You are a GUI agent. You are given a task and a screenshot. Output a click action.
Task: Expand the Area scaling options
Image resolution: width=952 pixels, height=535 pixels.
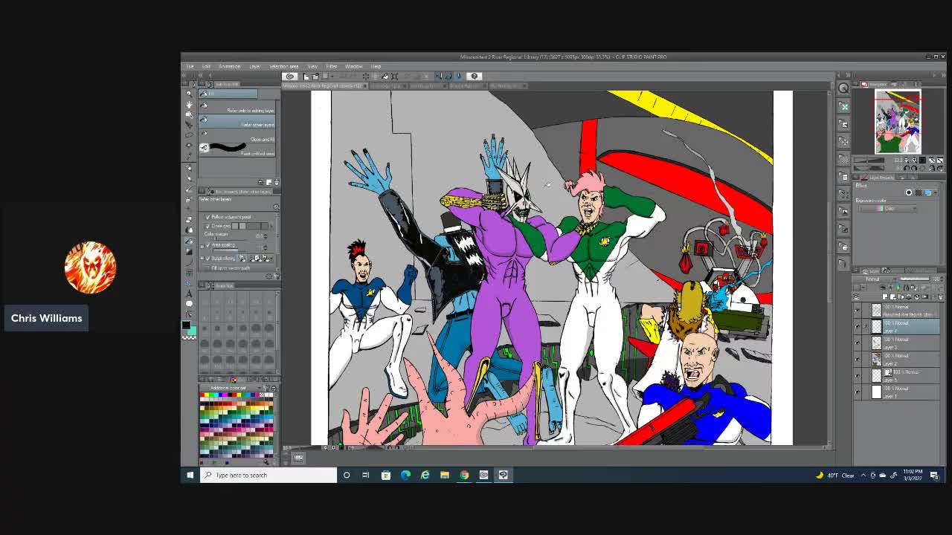tap(203, 244)
